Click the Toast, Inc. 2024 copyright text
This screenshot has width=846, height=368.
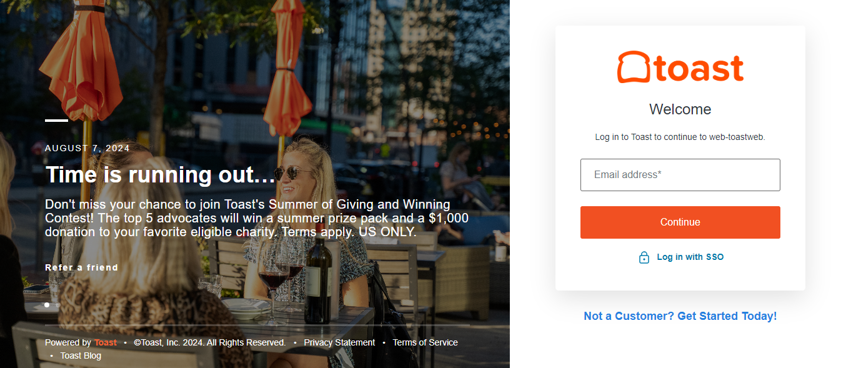(x=209, y=342)
